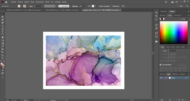
Task: Click the Ajustar documento button
Action: (104, 6)
